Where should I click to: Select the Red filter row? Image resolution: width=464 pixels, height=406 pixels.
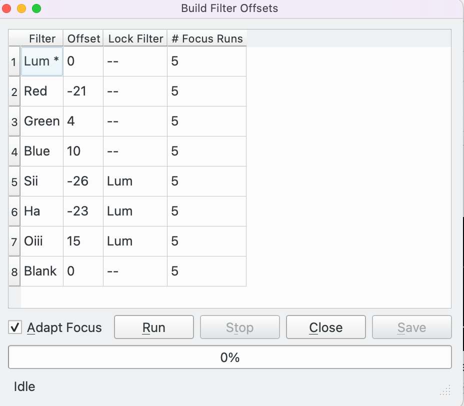[41, 91]
